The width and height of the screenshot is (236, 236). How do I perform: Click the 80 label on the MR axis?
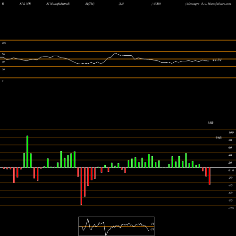click(x=230, y=140)
